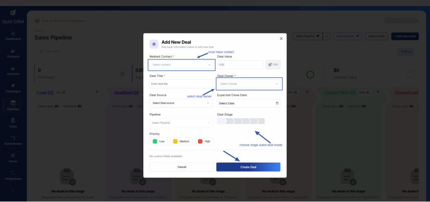The width and height of the screenshot is (430, 202).
Task: Click the plus icon in Lead column
Action: tap(97, 92)
